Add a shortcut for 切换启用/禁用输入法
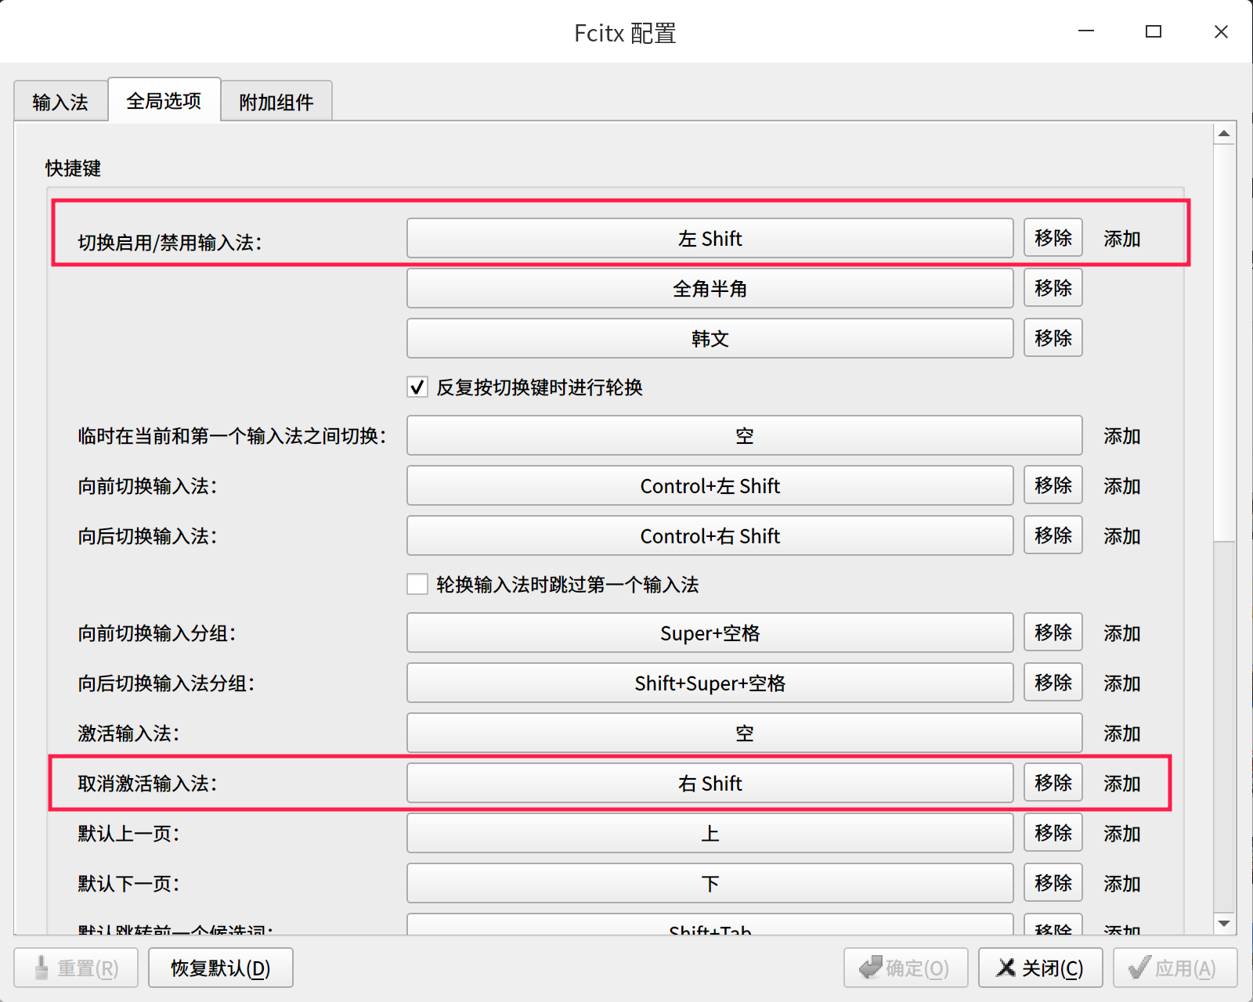Screen dimensions: 1253x1002 click(1122, 239)
